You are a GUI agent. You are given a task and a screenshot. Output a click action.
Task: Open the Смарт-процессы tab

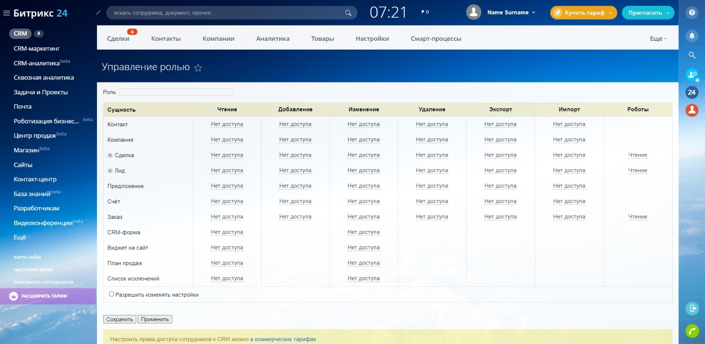436,39
